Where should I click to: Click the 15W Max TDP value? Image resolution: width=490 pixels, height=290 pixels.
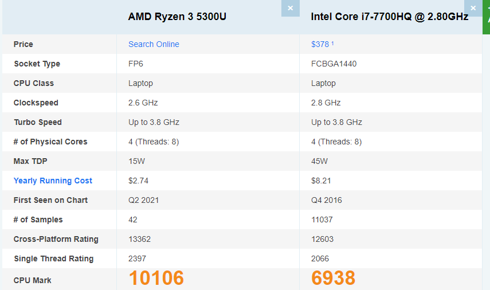point(136,161)
